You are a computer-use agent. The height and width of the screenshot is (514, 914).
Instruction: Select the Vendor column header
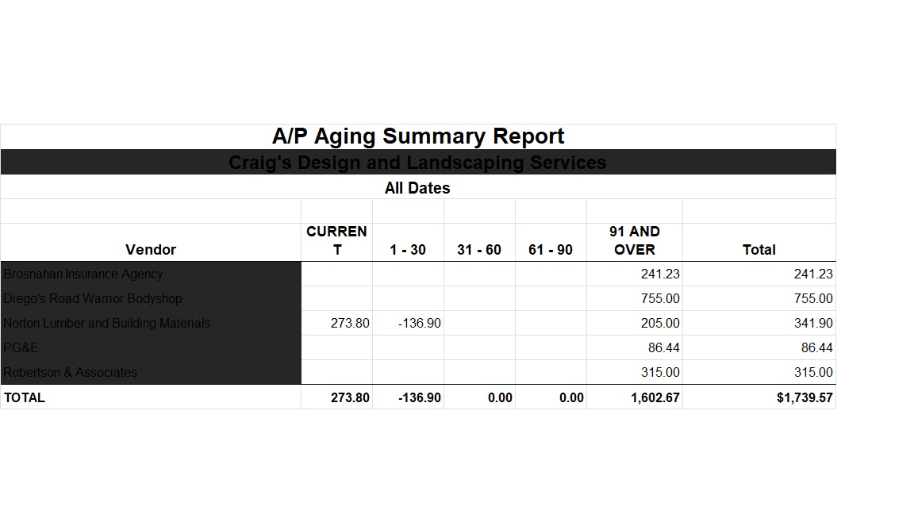[x=151, y=249]
